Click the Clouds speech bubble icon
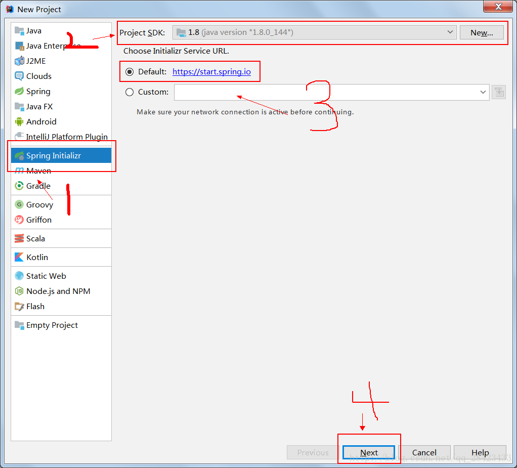This screenshot has height=468, width=517. (x=19, y=76)
